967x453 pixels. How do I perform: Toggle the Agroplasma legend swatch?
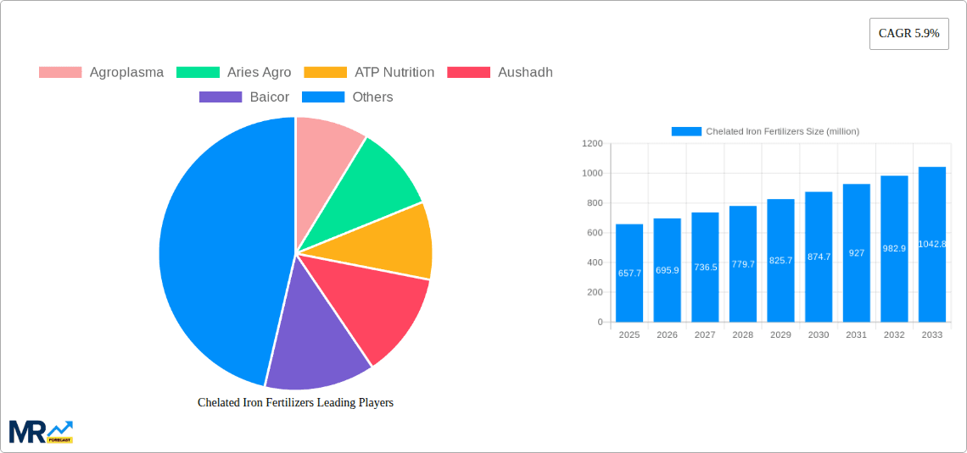(60, 72)
